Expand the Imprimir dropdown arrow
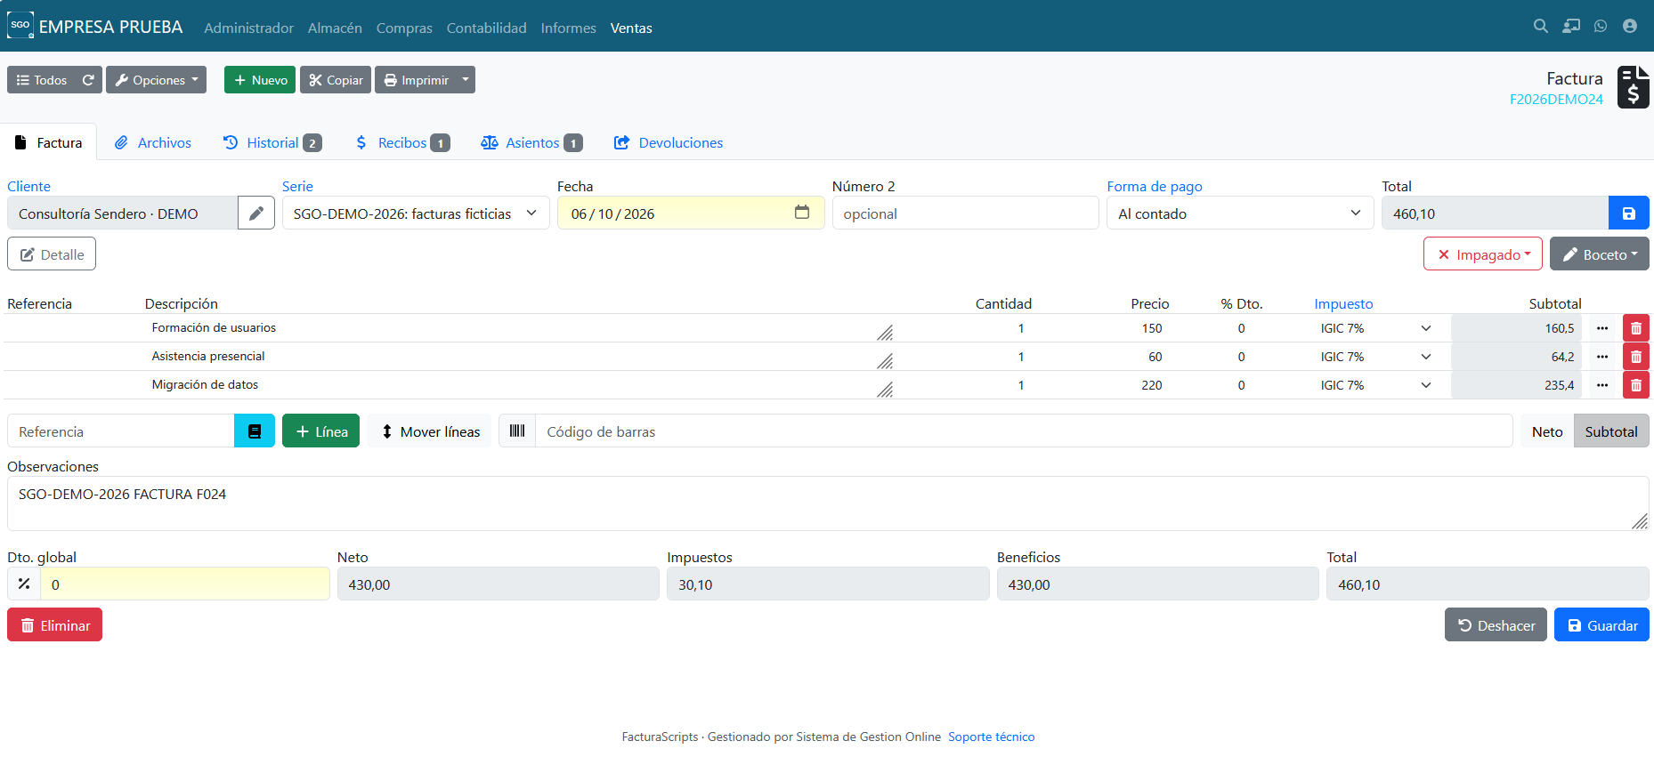1654x773 pixels. 465,80
